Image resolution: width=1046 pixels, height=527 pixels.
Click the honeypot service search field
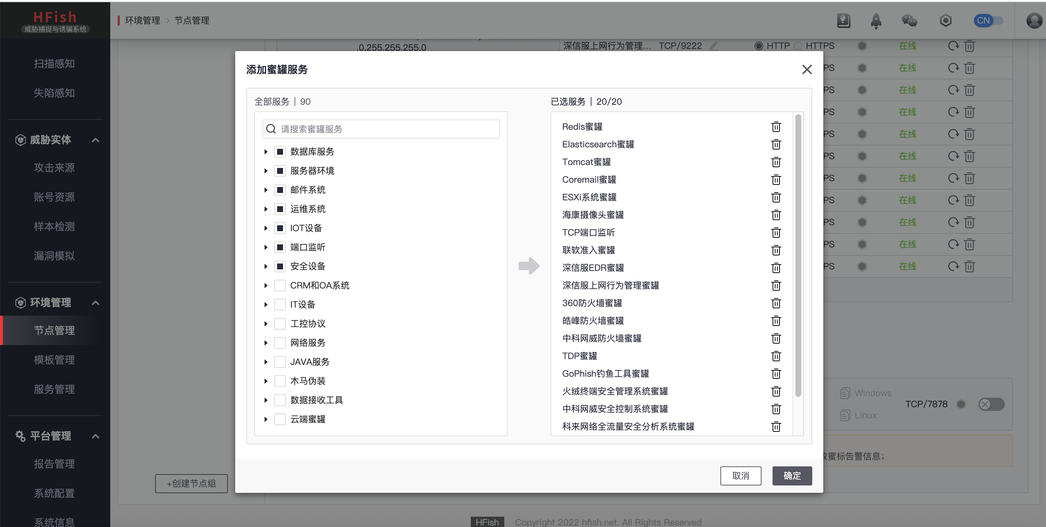380,129
